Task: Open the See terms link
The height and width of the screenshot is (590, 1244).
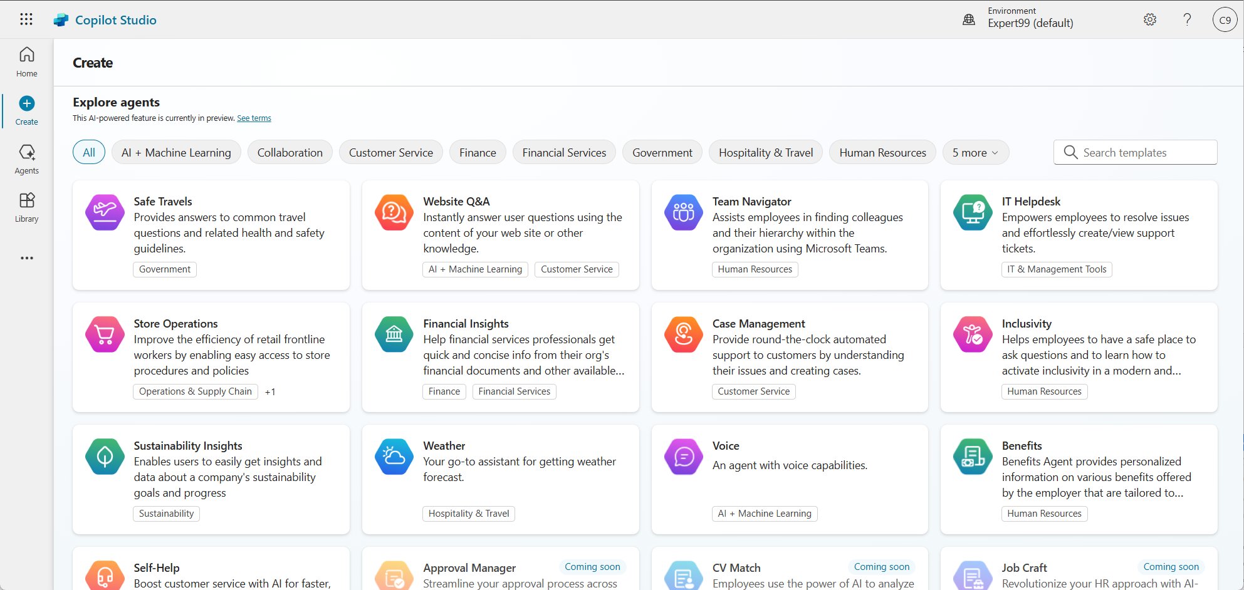Action: point(253,118)
